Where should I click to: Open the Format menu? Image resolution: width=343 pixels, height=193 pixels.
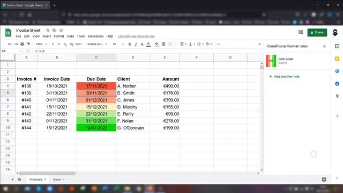pyautogui.click(x=59, y=36)
